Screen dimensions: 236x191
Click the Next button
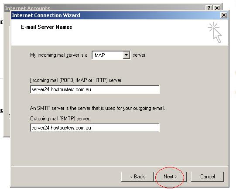[x=170, y=177]
